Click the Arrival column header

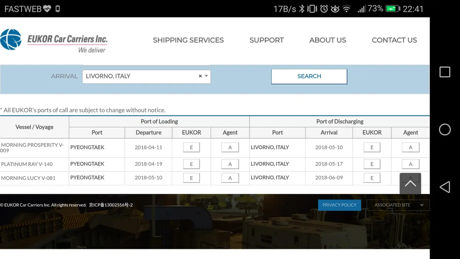pyautogui.click(x=329, y=132)
